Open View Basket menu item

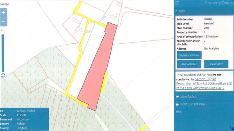tap(188, 97)
